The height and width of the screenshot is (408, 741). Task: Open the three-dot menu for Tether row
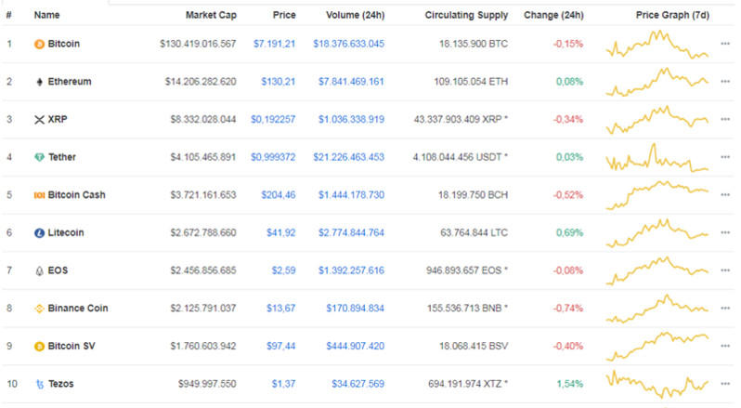click(725, 158)
